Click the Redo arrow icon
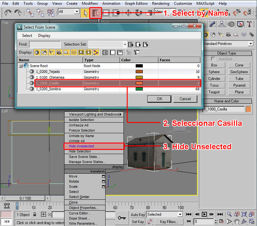The image size is (257, 226). [x=19, y=12]
